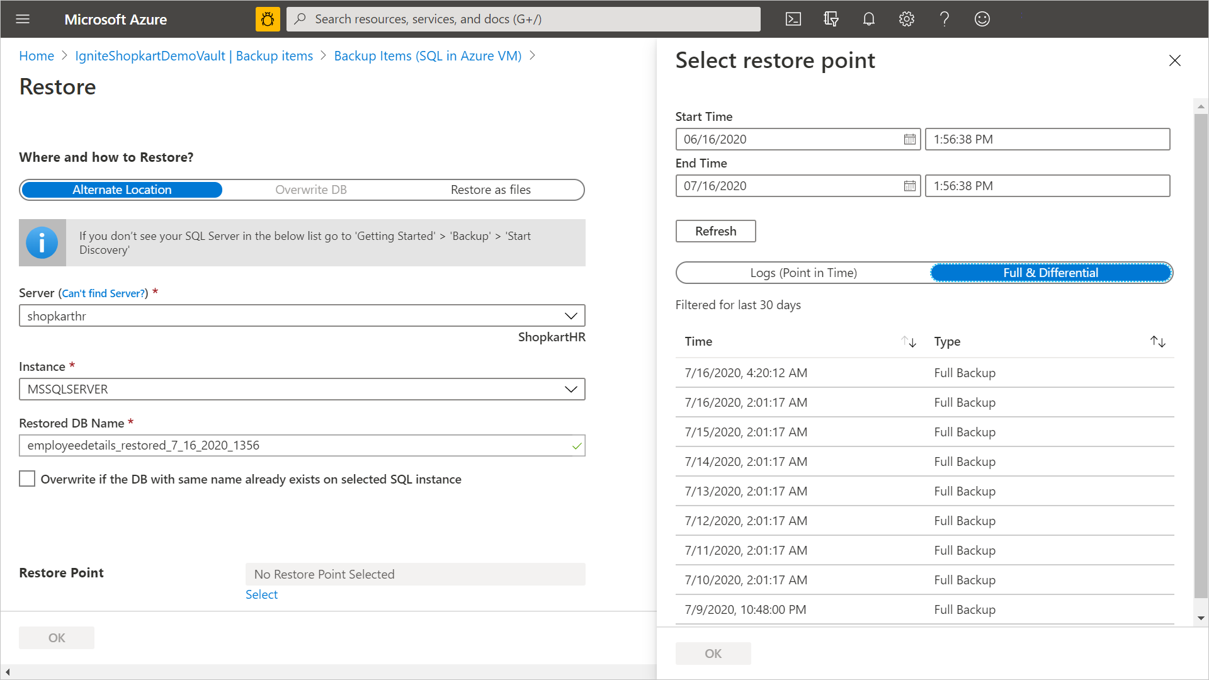This screenshot has height=680, width=1209.
Task: Click the notifications bell icon
Action: pos(868,19)
